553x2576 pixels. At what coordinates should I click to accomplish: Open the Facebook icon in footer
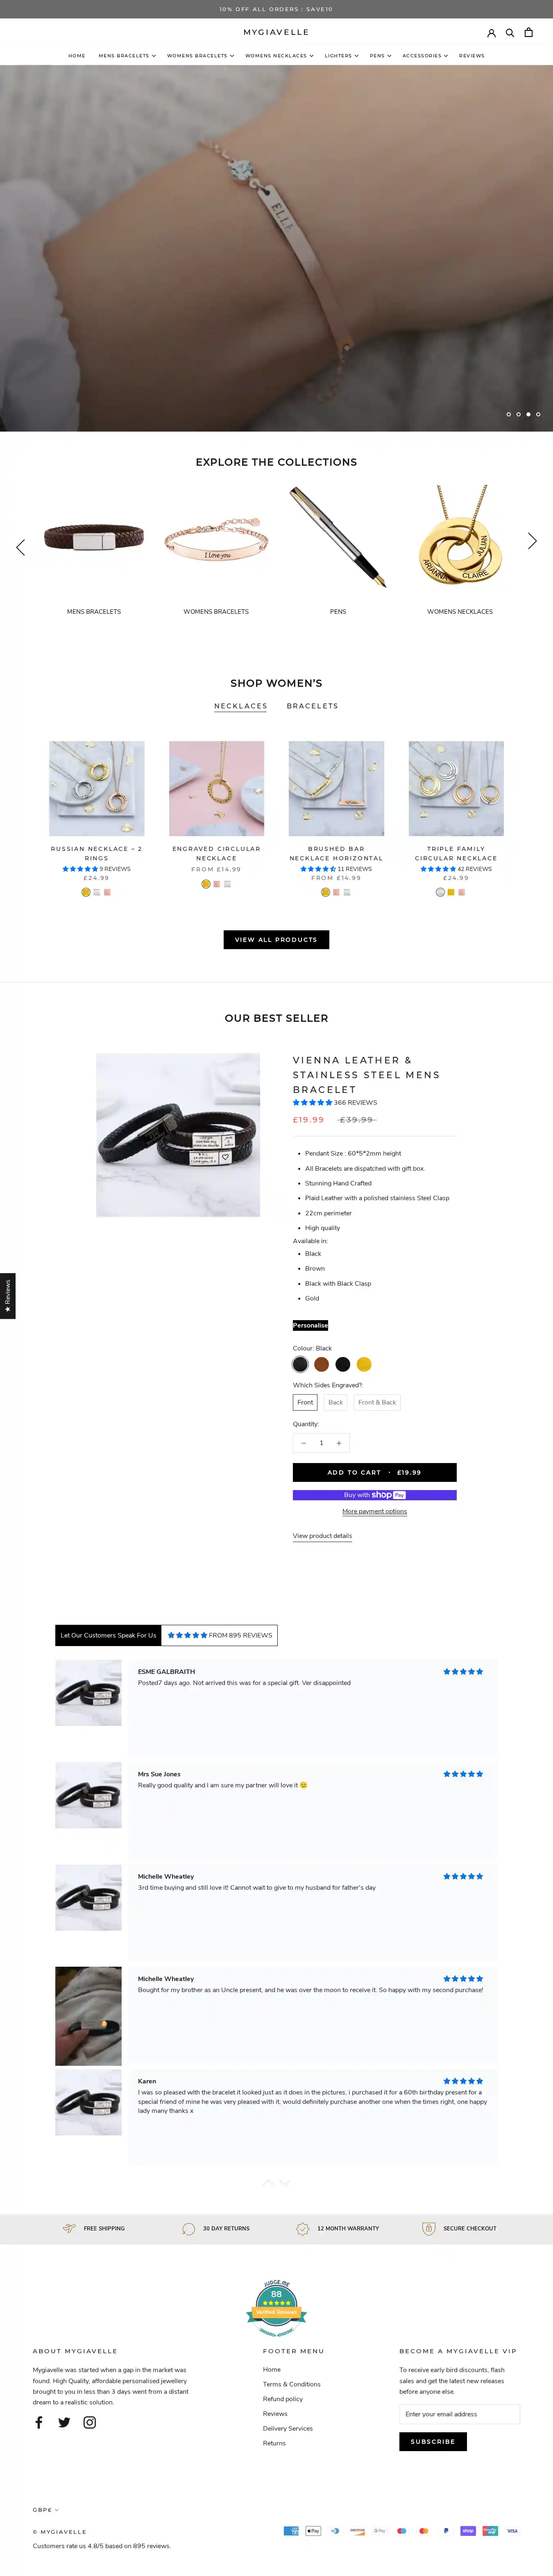(39, 2422)
